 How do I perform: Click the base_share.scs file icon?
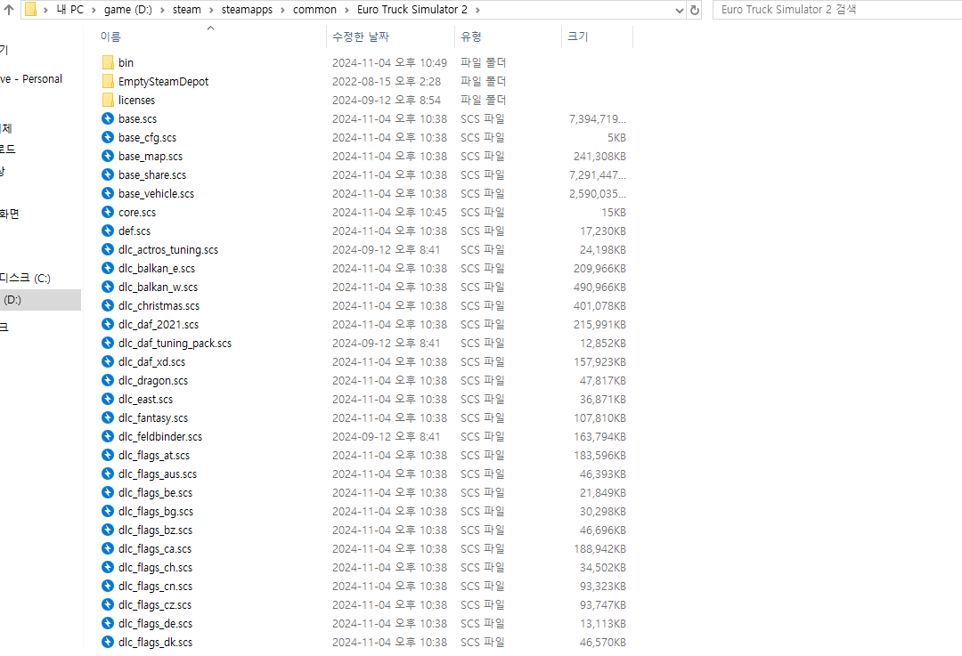108,174
